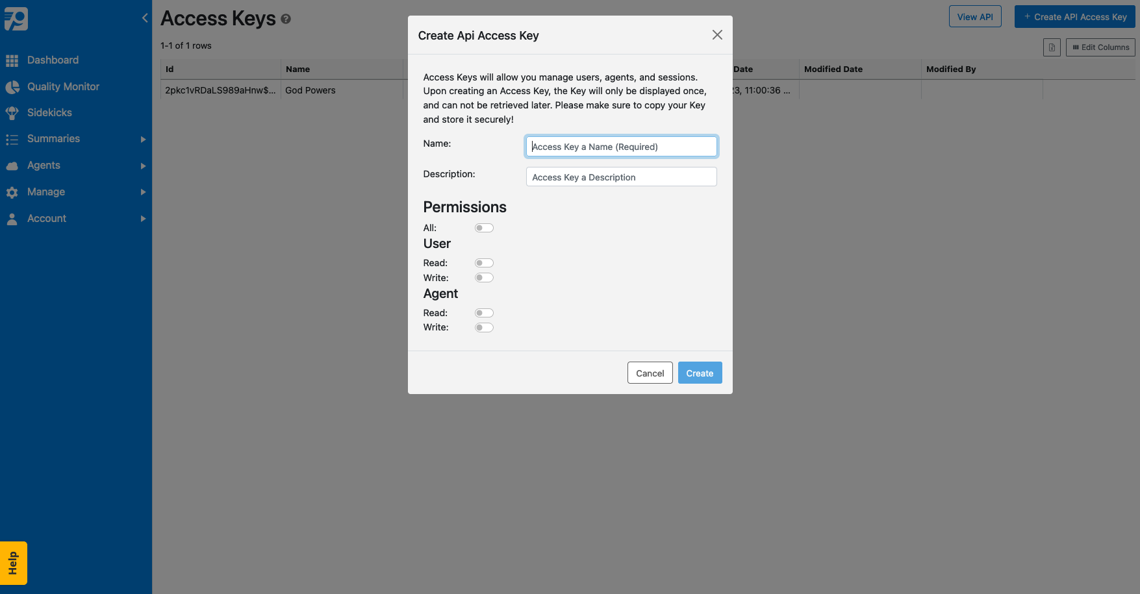Expand the Manage submenu arrow

(x=143, y=192)
